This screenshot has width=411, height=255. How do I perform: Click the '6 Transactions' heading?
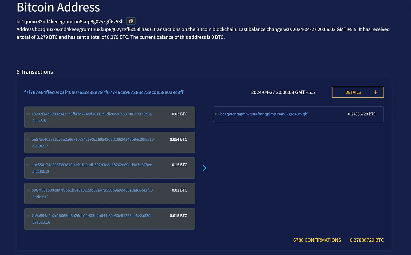[35, 72]
